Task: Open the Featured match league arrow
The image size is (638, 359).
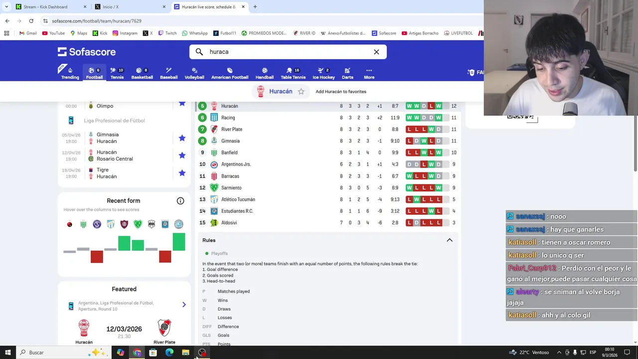Action: tap(184, 305)
